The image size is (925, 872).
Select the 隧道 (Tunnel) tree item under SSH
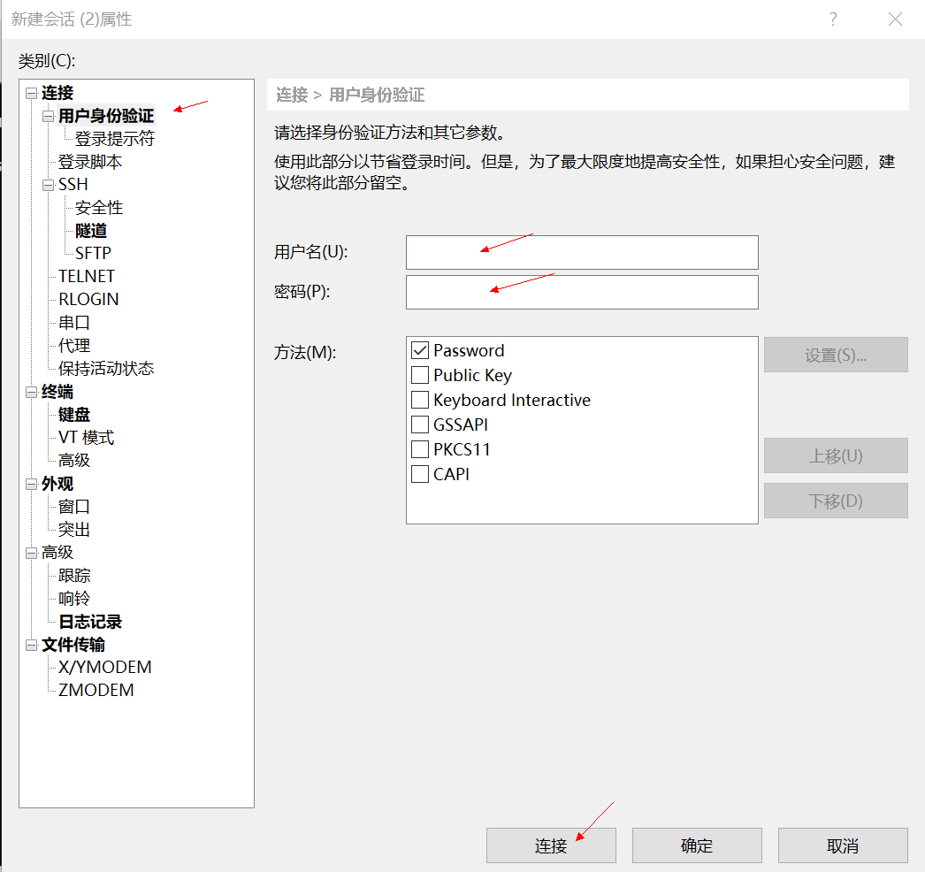89,230
